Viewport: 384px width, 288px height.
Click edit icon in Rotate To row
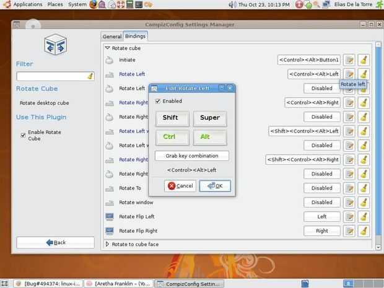click(x=349, y=188)
